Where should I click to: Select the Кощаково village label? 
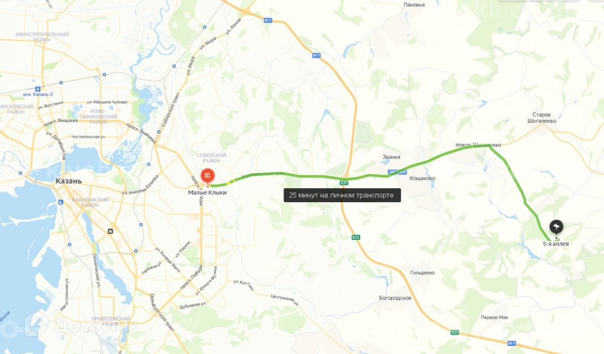pos(423,179)
